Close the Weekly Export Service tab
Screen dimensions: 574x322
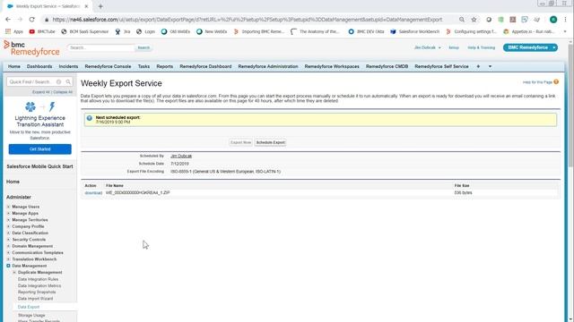tap(86, 6)
